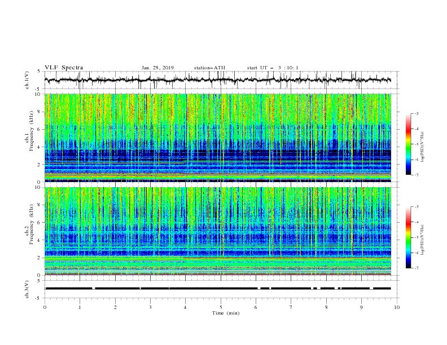
Task: Click the "-3" tick on ch.1 colorbar
Action: pos(416,114)
